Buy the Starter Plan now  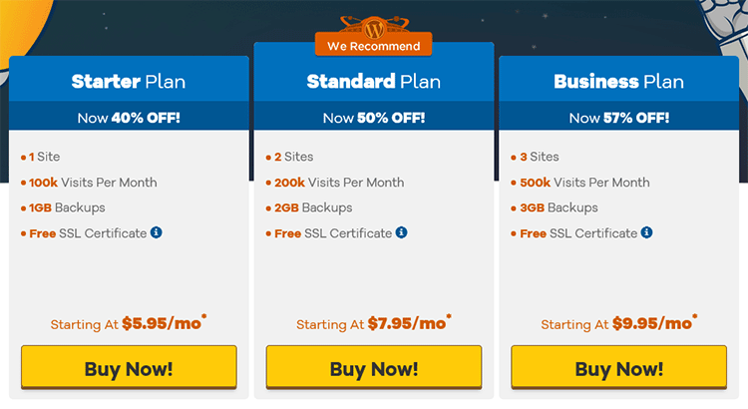(129, 367)
